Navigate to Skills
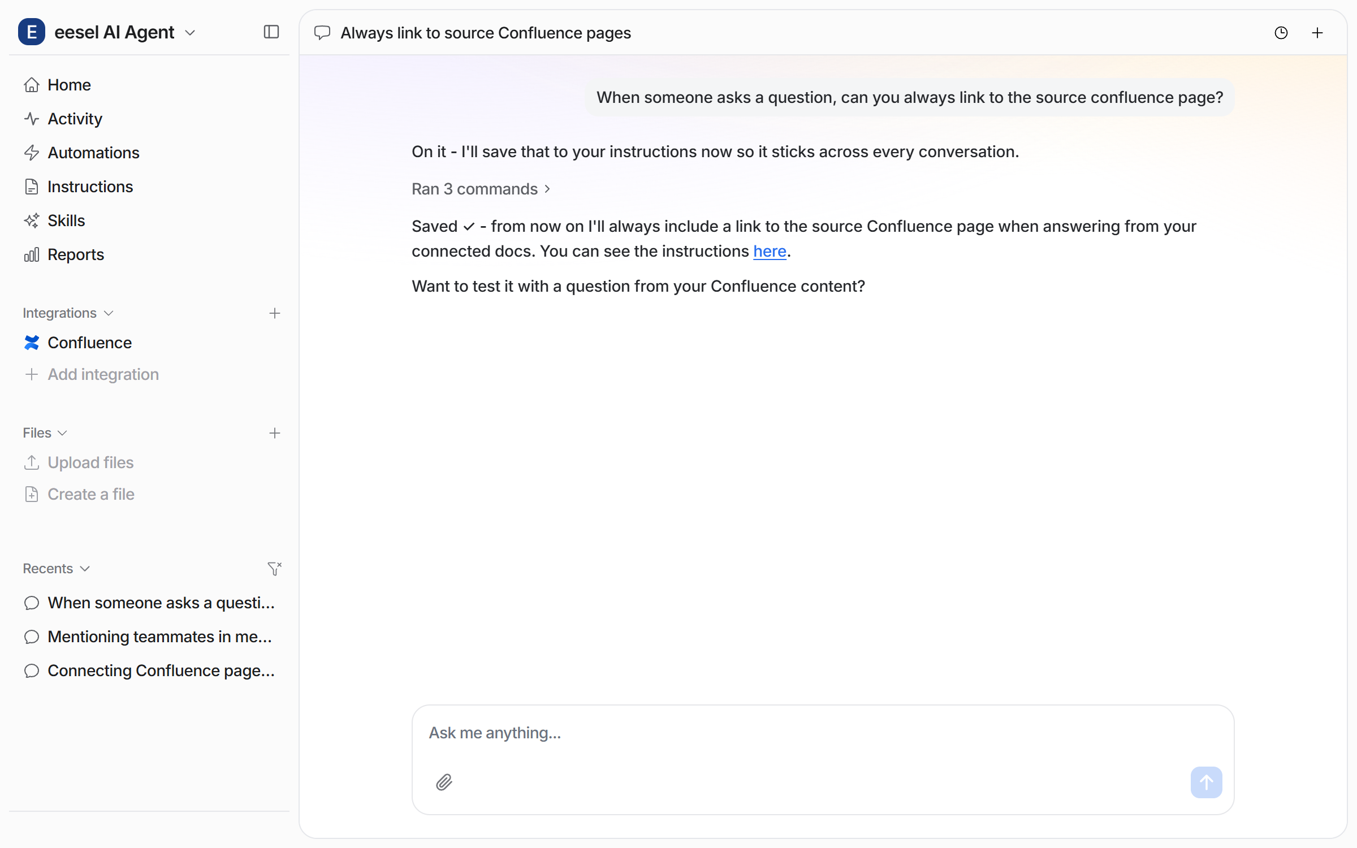 [66, 220]
